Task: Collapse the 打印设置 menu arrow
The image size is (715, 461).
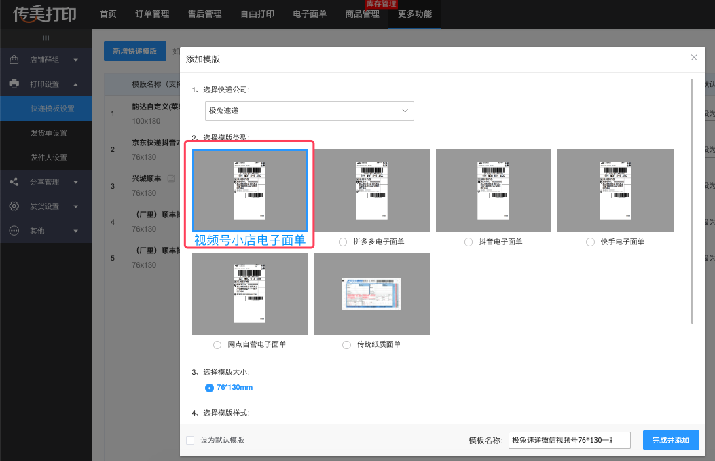Action: pyautogui.click(x=75, y=84)
